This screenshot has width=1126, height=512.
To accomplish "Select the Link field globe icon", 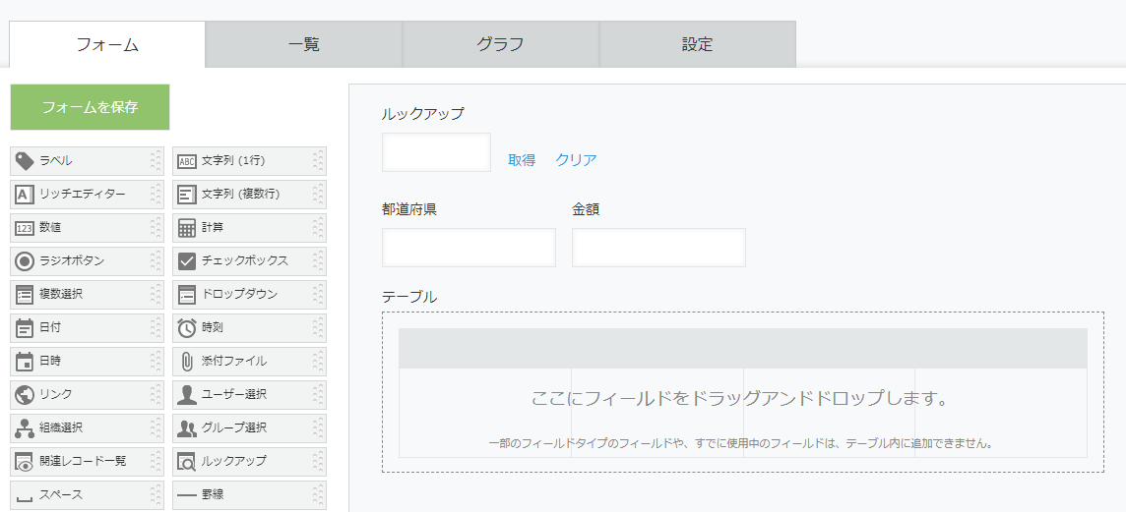I will pos(25,395).
